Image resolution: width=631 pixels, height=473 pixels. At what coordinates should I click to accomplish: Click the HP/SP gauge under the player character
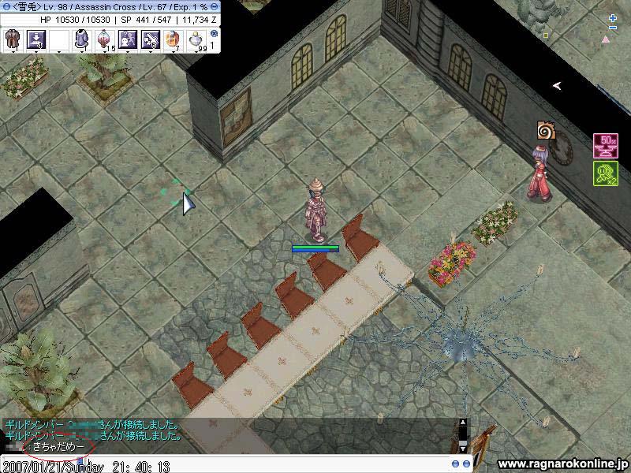(x=315, y=248)
